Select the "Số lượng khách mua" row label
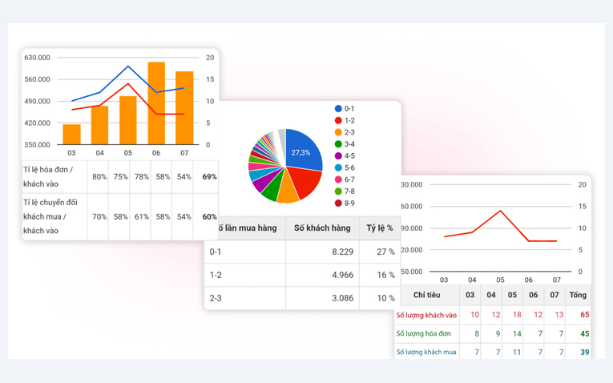This screenshot has width=613, height=383. [x=426, y=352]
